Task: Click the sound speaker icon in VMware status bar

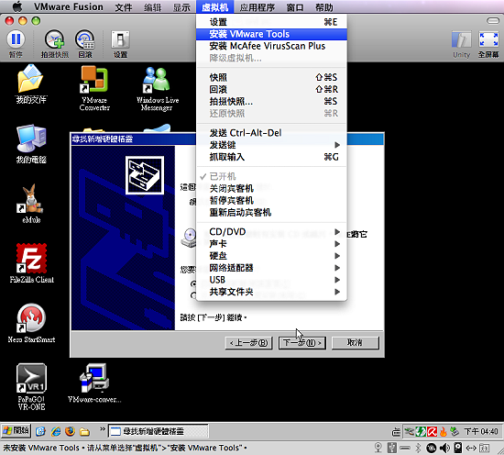Action: (x=444, y=448)
